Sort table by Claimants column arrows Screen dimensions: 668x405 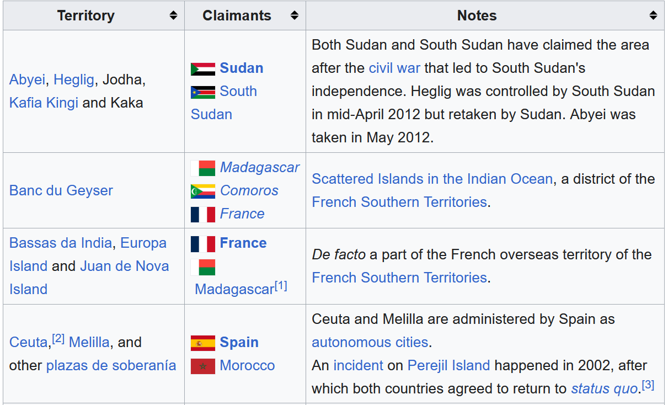[x=295, y=15]
